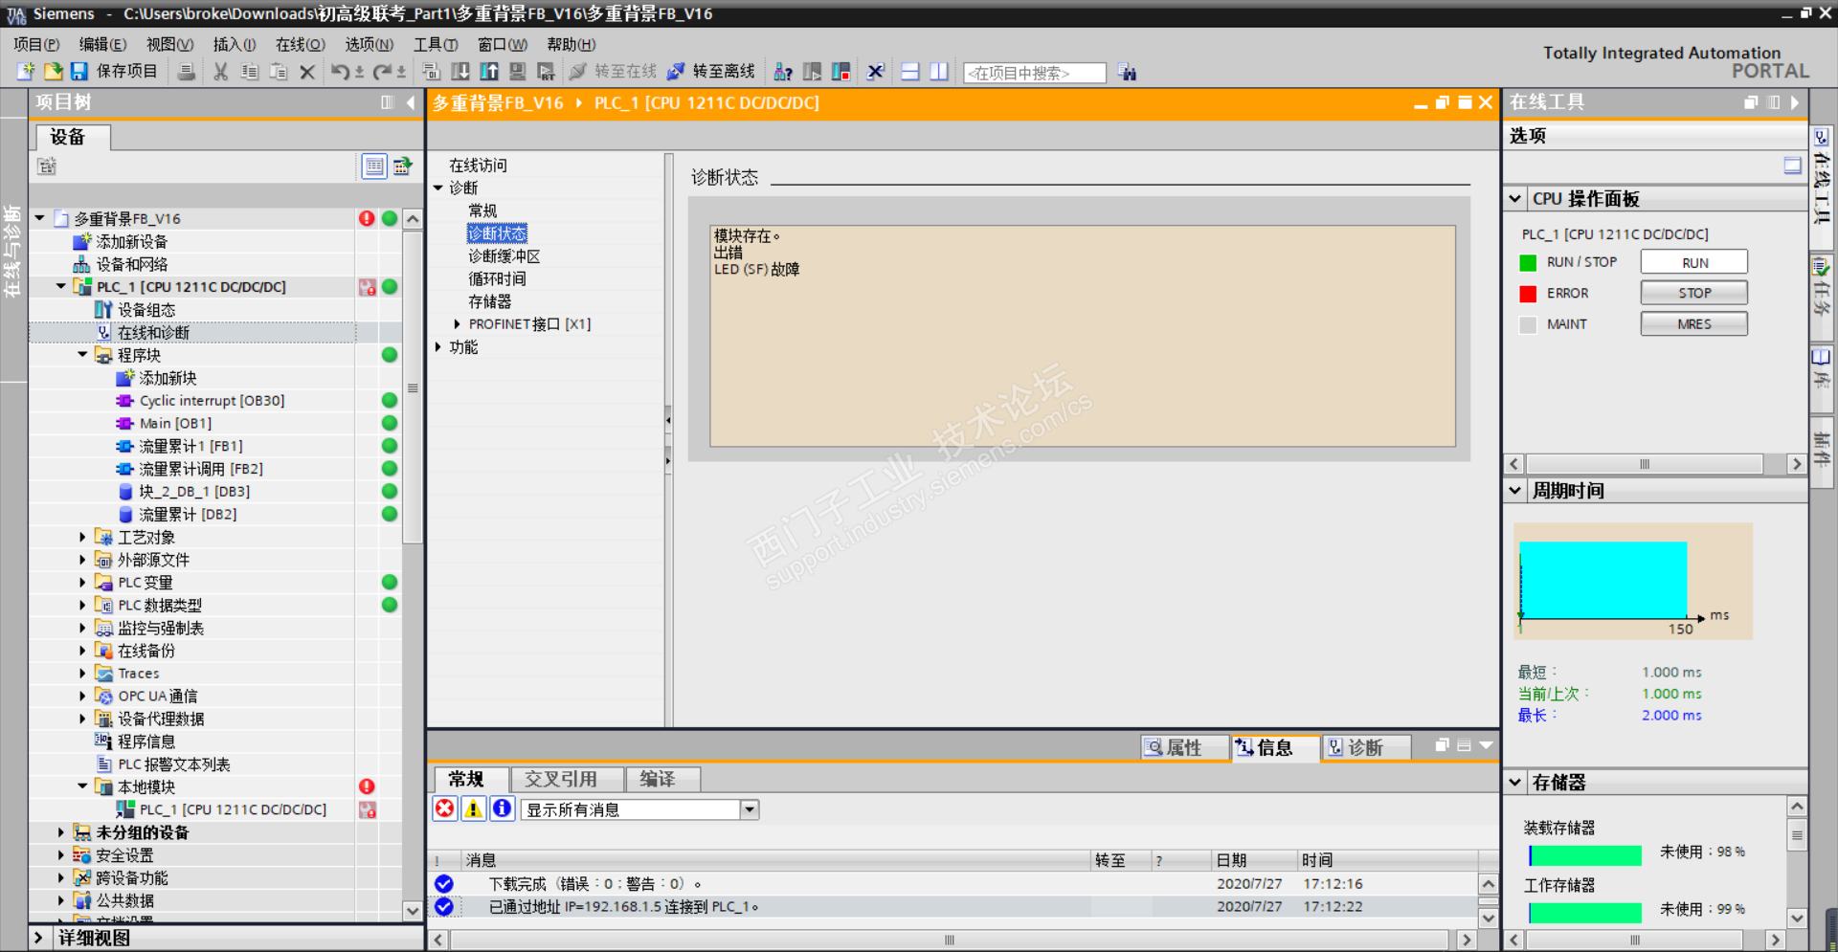Open the 选项(N) menu
Screen dimensions: 1838x952
coord(370,44)
